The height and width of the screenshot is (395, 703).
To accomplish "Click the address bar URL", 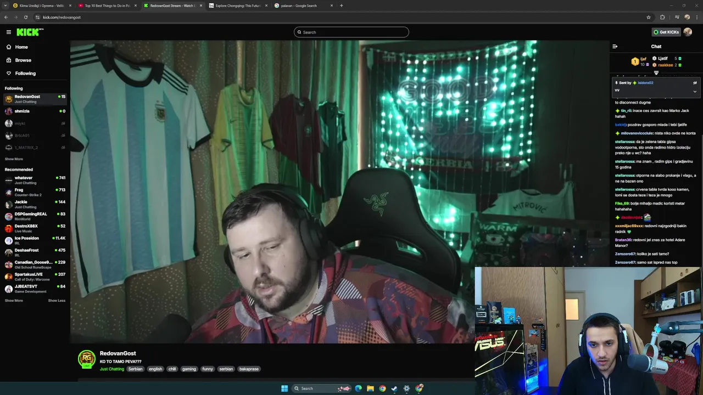I will tap(62, 17).
